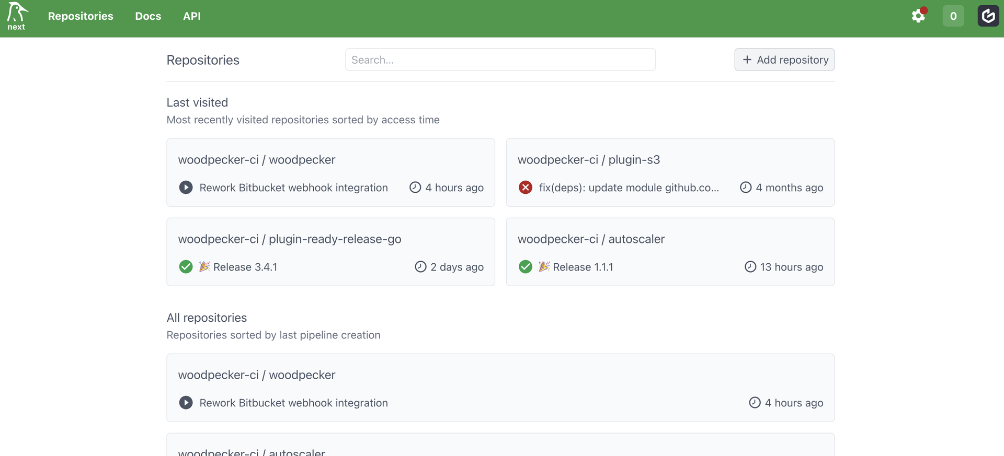Click 'Rework Bitbucket webhook integration' under All repositories

click(294, 403)
